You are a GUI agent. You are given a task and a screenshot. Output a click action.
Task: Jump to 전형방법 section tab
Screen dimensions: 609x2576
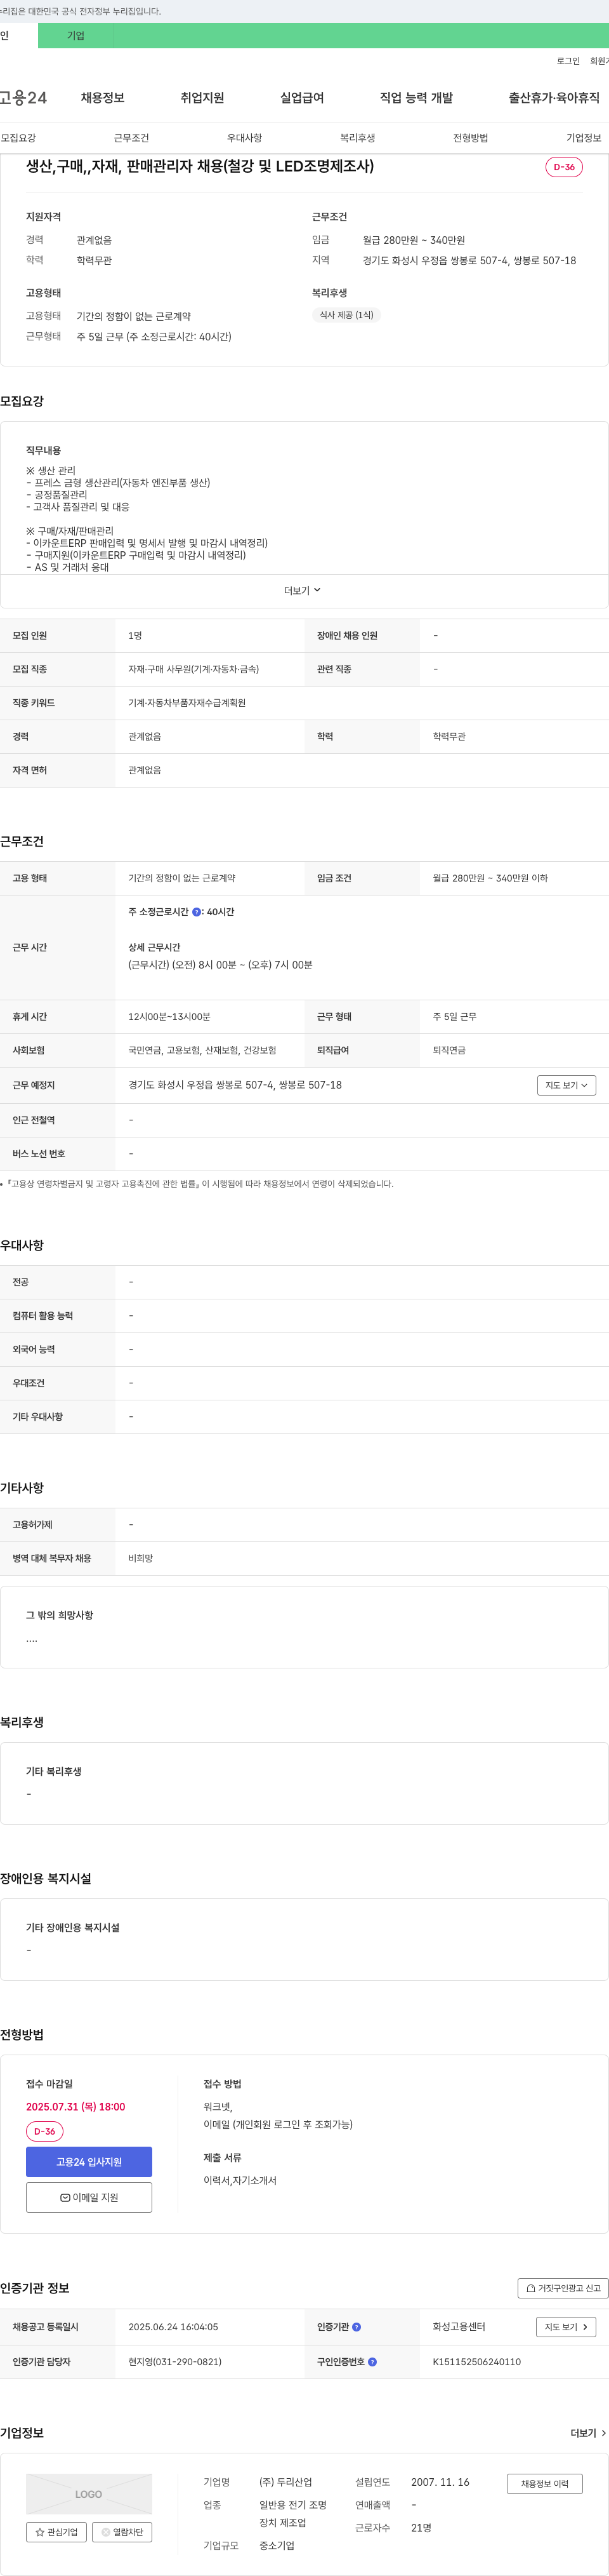470,138
